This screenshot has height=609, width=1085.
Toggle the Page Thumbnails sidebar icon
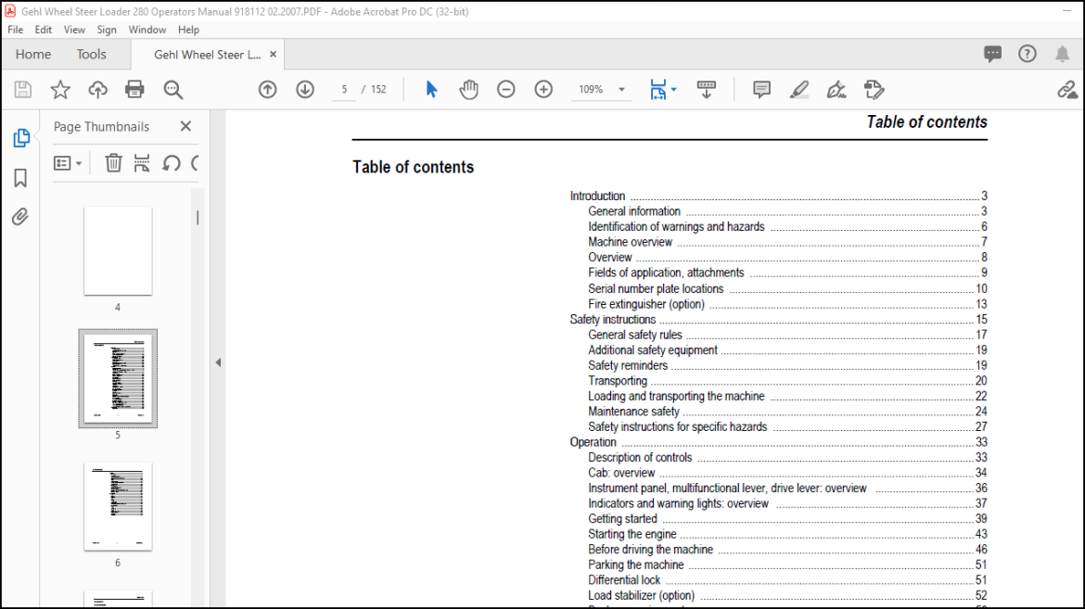[20, 138]
